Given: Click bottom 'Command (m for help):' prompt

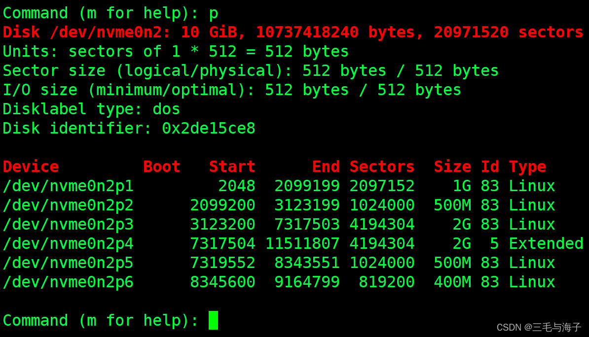Looking at the screenshot, I should [101, 320].
